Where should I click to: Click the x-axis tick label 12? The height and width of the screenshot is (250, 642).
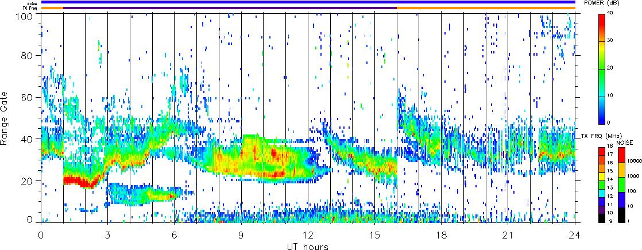tap(308, 235)
